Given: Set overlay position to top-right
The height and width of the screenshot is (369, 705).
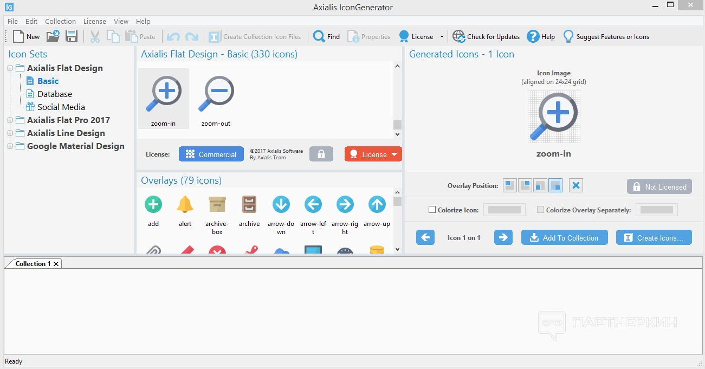Looking at the screenshot, I should pyautogui.click(x=525, y=186).
